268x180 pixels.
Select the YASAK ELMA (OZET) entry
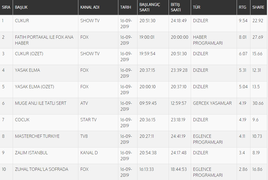34,87
